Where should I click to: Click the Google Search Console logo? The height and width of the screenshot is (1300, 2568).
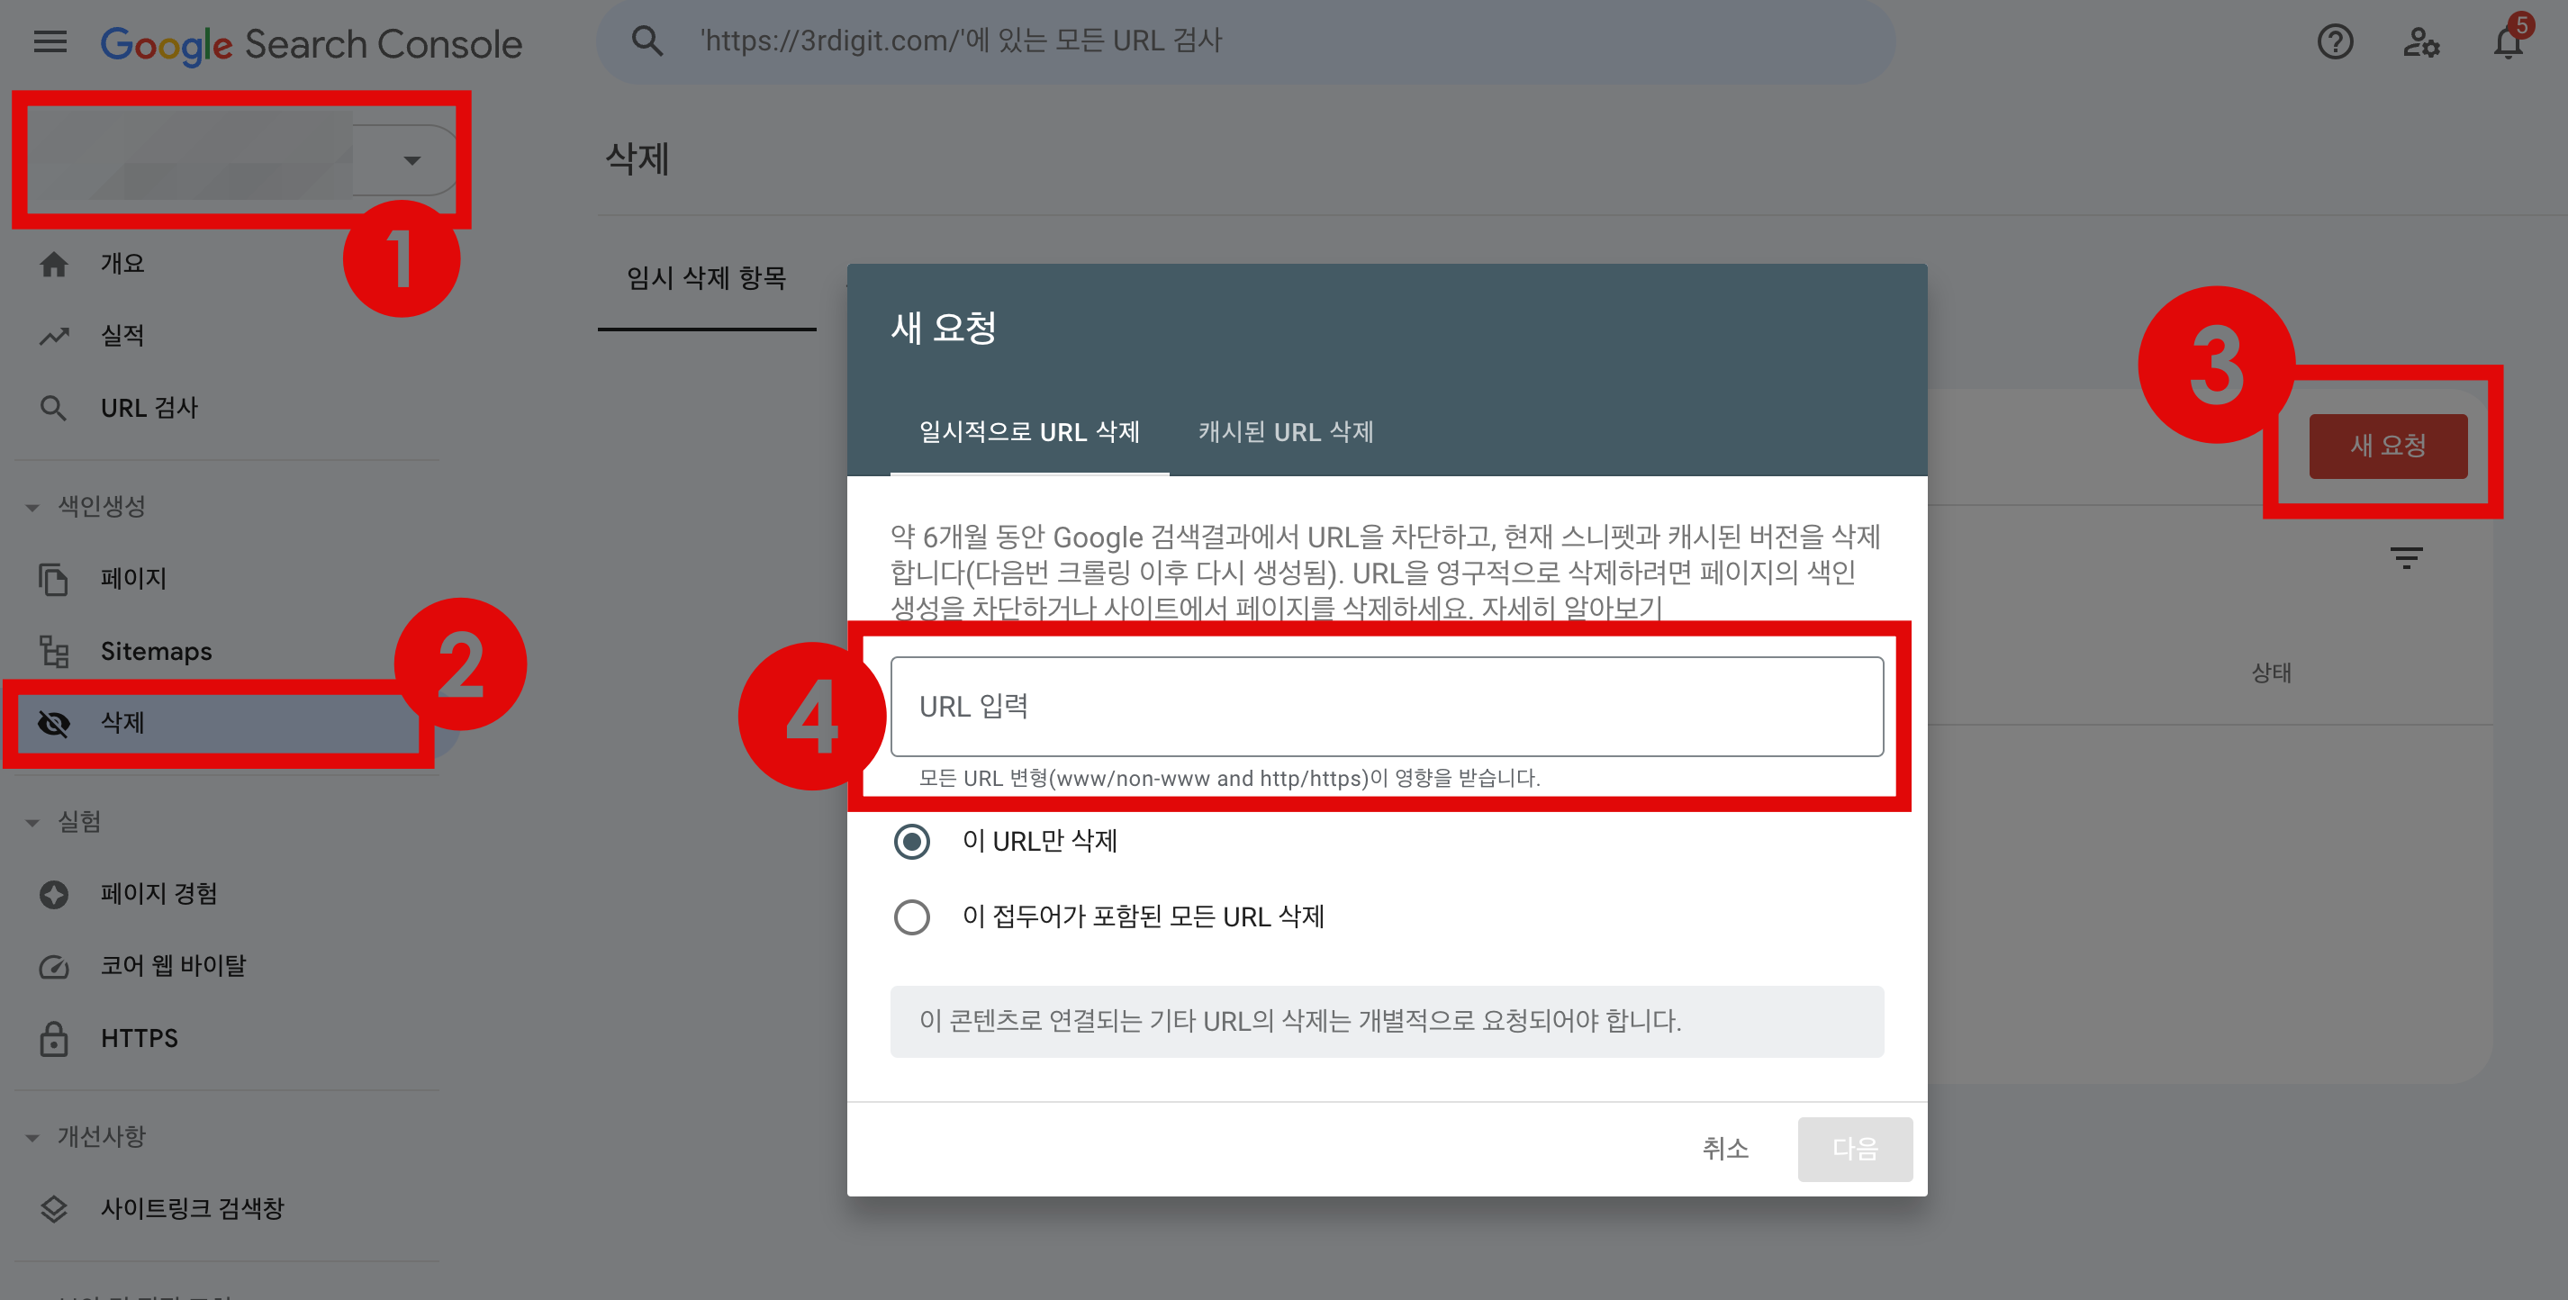[311, 44]
